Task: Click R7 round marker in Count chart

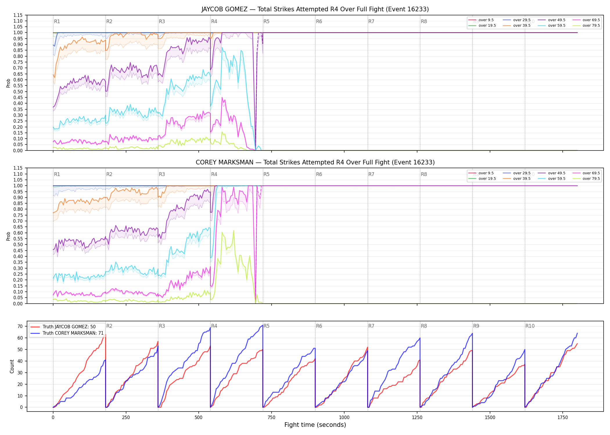Action: click(371, 326)
